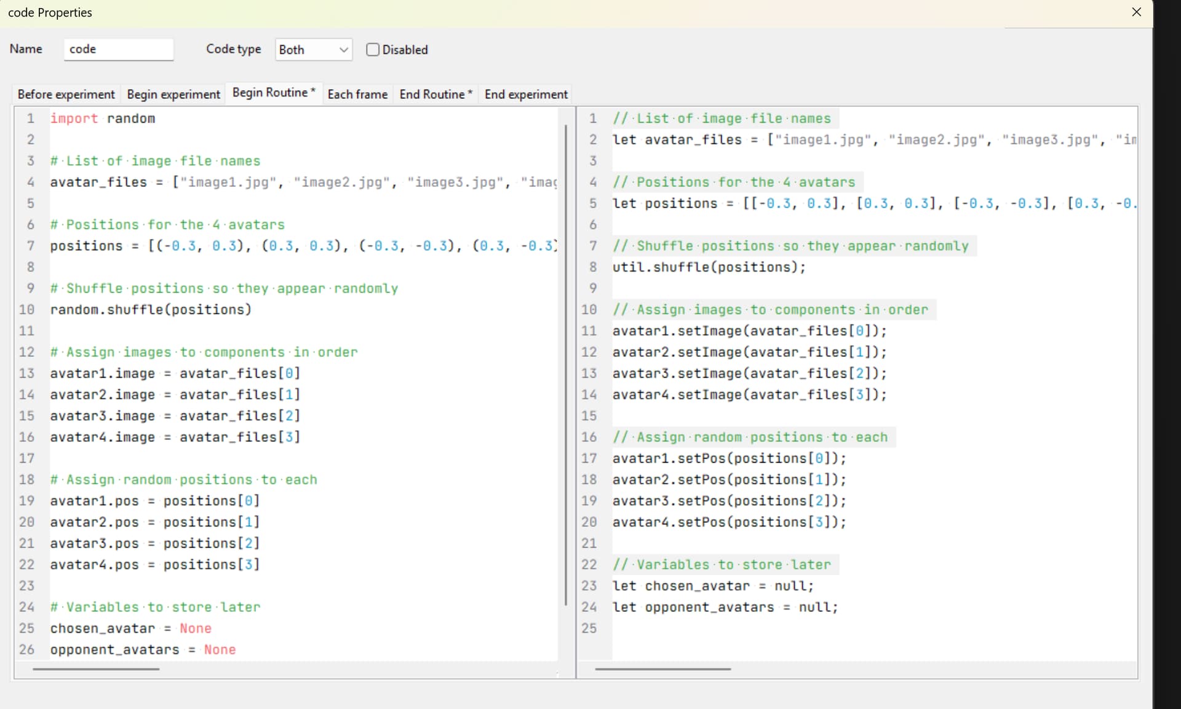Image resolution: width=1181 pixels, height=709 pixels.
Task: Click the Name input field
Action: click(118, 49)
